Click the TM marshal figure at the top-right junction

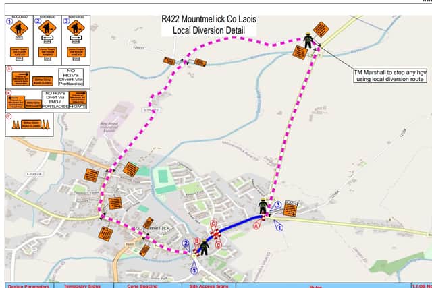click(x=308, y=40)
